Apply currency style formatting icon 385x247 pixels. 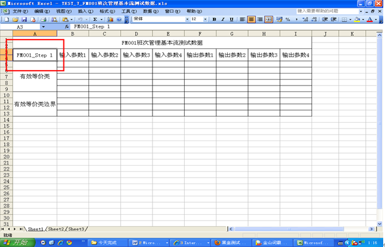[x=279, y=19]
